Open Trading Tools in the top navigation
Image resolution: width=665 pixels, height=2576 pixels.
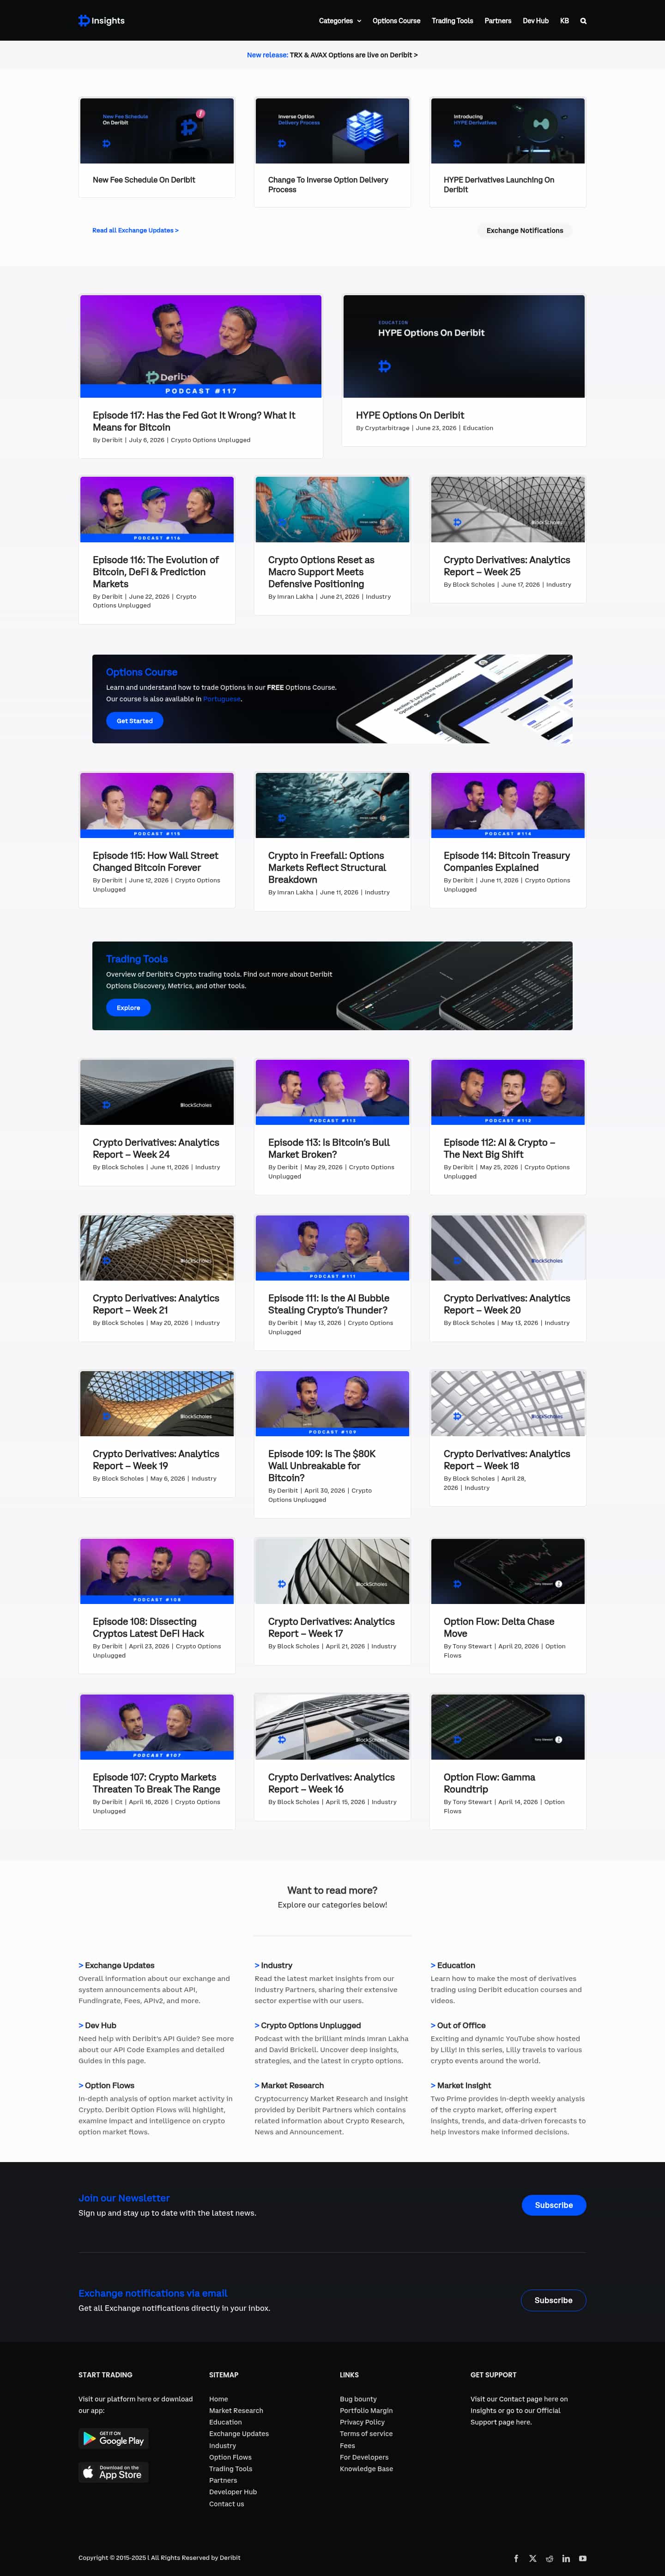[x=452, y=21]
